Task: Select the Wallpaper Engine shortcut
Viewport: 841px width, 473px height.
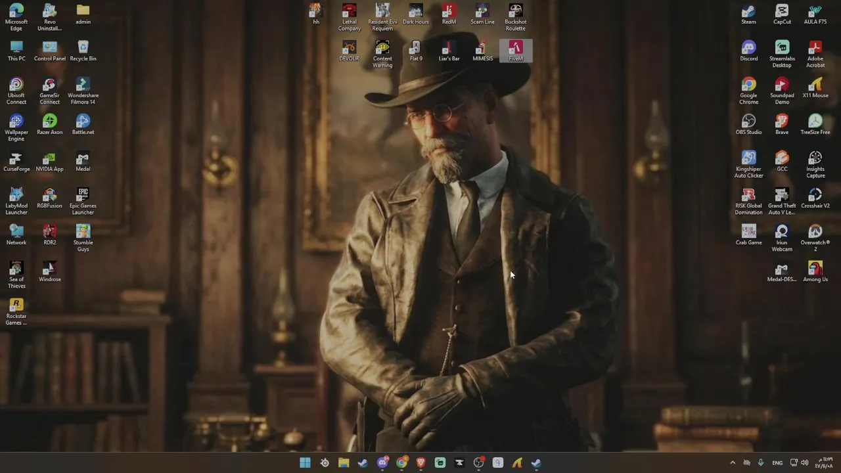Action: (16, 127)
